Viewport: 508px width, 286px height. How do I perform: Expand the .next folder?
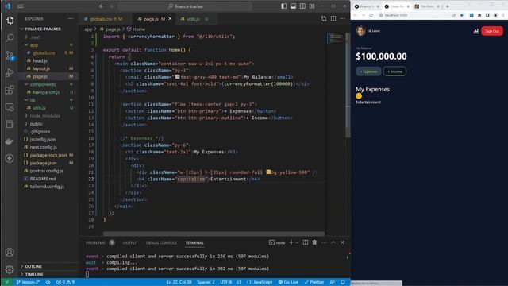pos(48,37)
